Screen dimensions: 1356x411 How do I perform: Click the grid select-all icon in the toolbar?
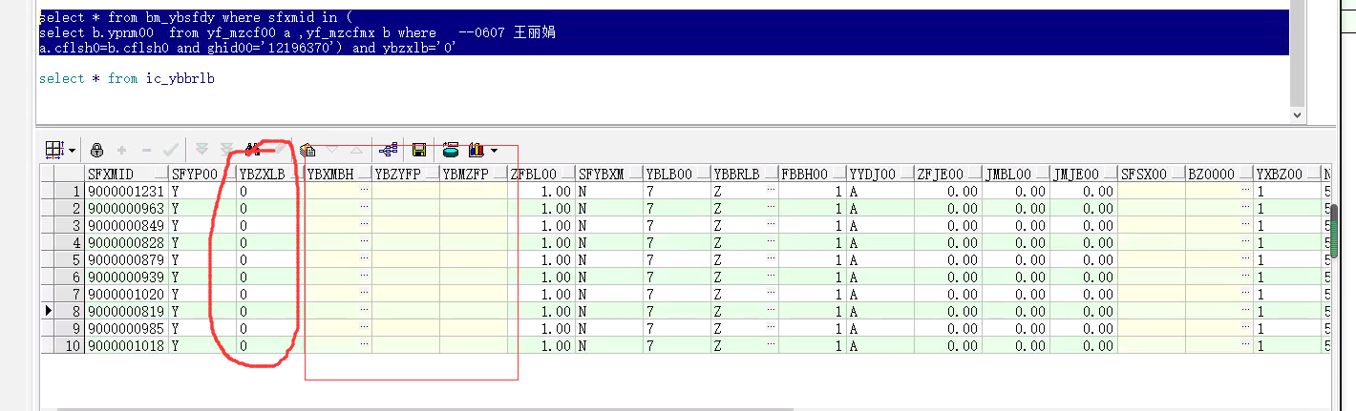pyautogui.click(x=55, y=150)
